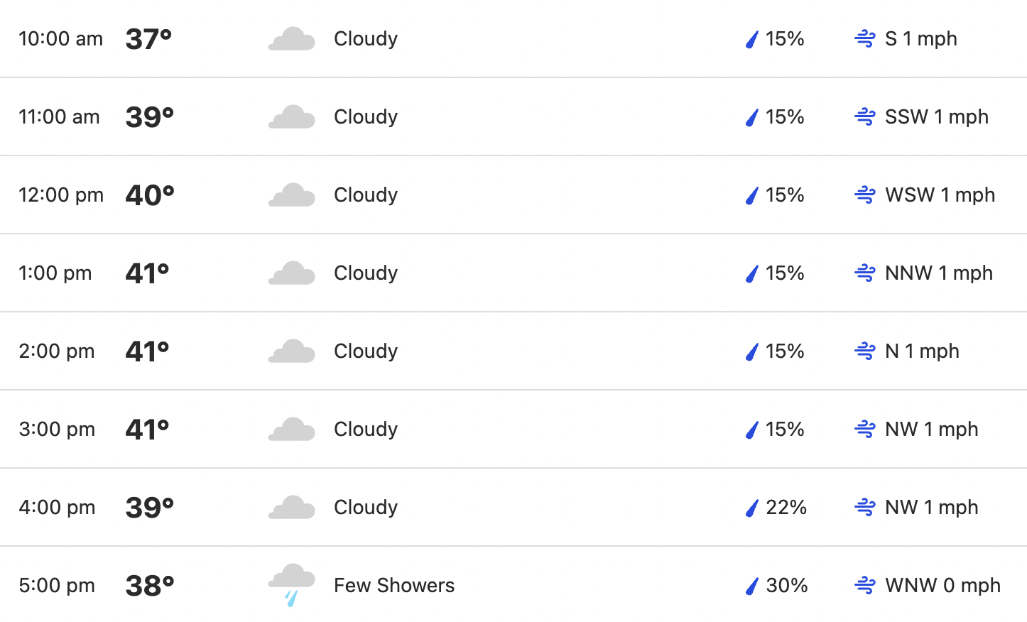The width and height of the screenshot is (1027, 622).
Task: Select the 12:00 pm time label
Action: [x=61, y=195]
